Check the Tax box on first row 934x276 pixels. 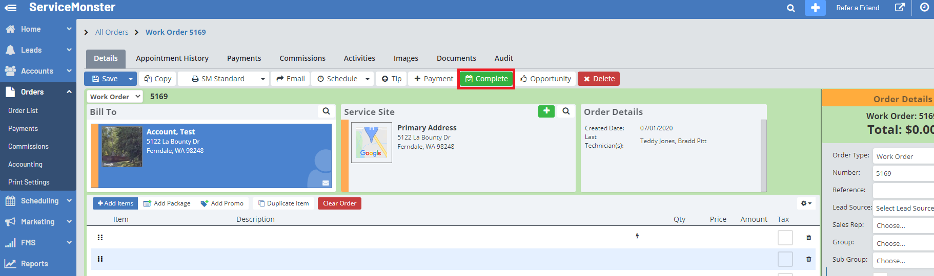pyautogui.click(x=785, y=238)
